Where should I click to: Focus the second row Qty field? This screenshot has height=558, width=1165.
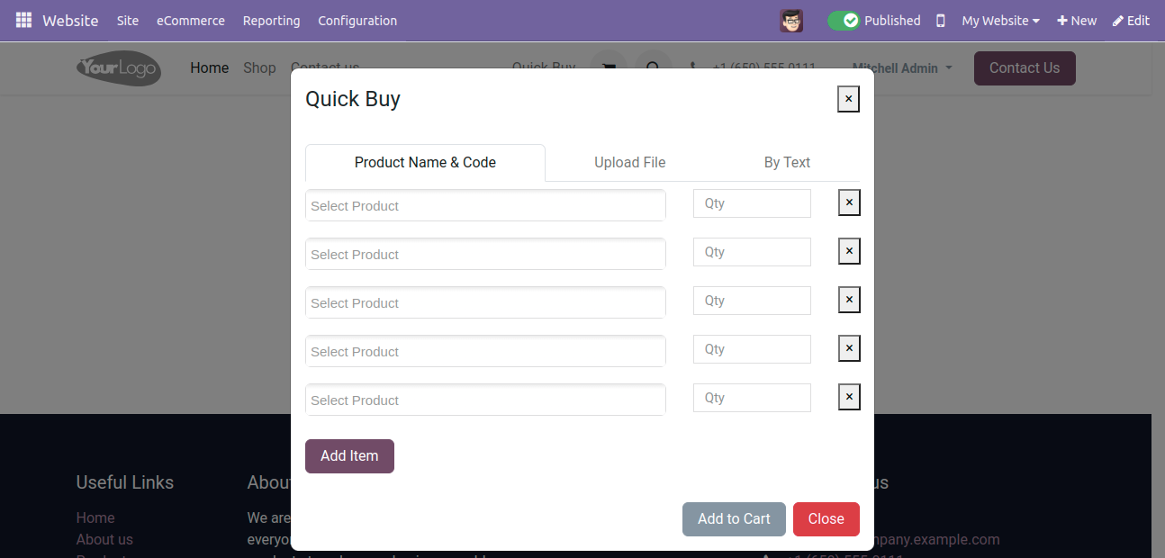click(x=752, y=252)
